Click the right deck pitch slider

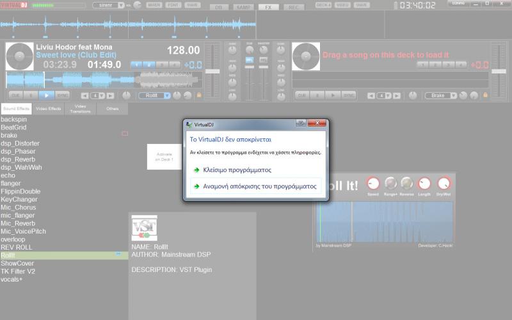point(499,71)
